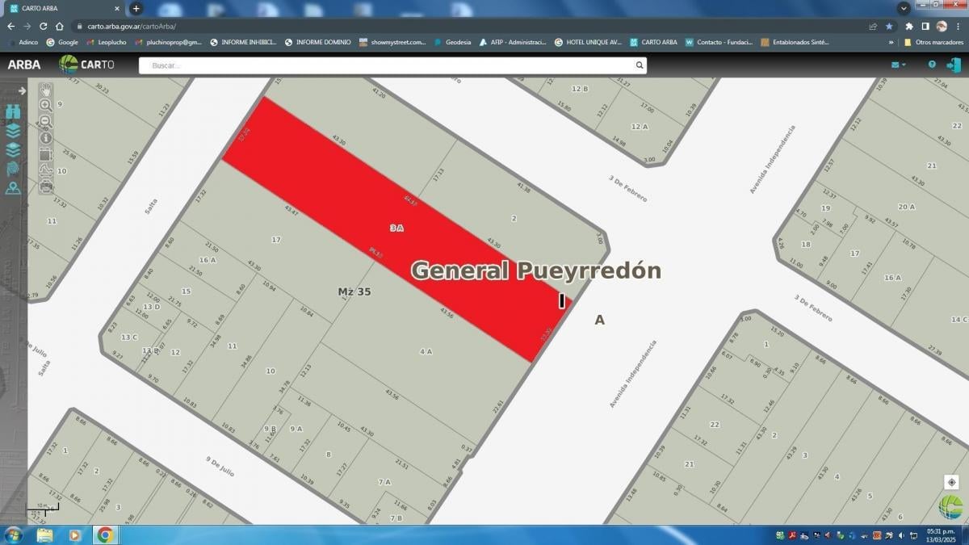Click the Buscar search field
Viewport: 969px width, 545px height.
tap(392, 65)
